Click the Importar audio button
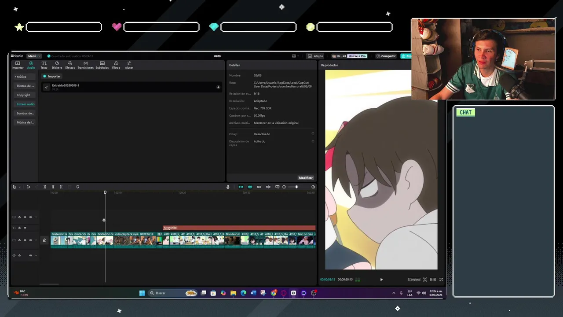This screenshot has height=317, width=563. pos(52,76)
